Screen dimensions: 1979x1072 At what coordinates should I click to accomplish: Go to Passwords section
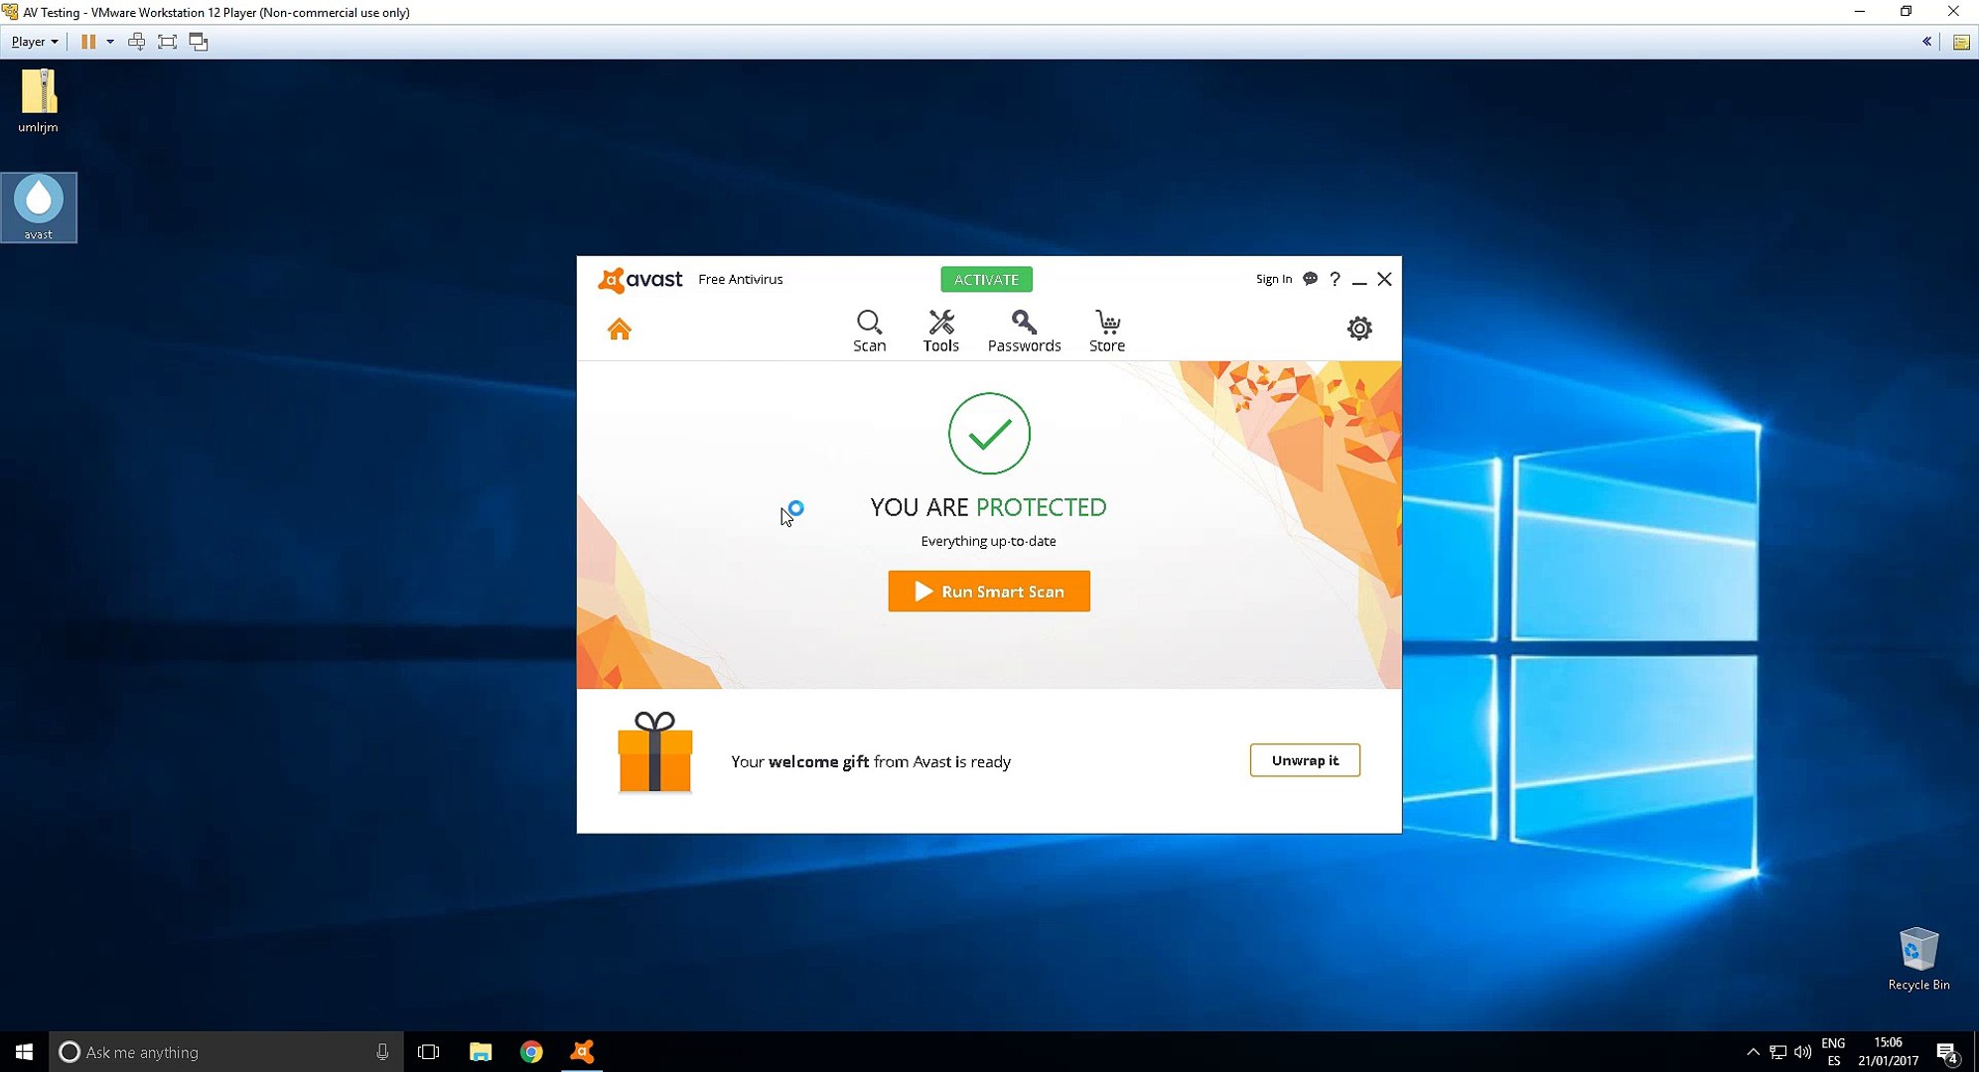[x=1024, y=331]
